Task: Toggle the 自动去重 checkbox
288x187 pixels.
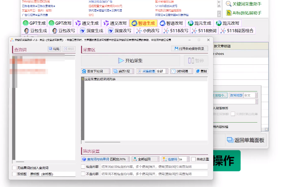Action: pyautogui.click(x=193, y=159)
